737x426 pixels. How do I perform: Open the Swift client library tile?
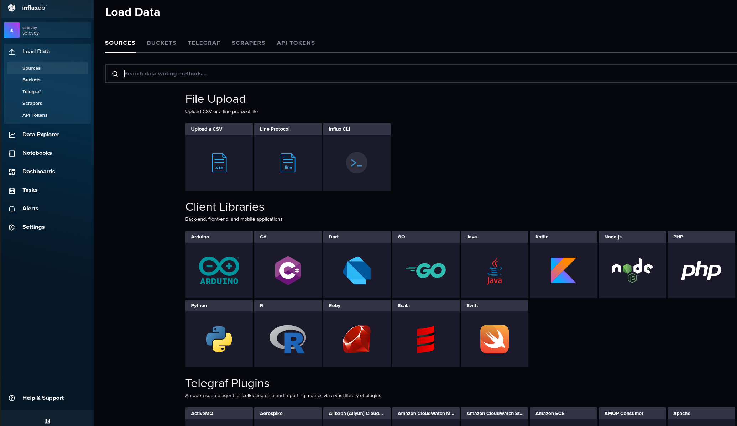(494, 339)
